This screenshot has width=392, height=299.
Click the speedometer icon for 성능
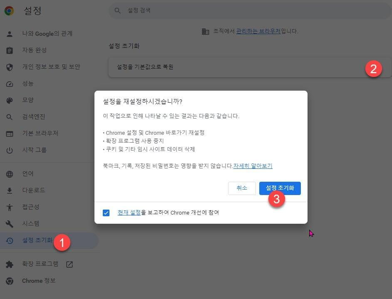(10, 84)
